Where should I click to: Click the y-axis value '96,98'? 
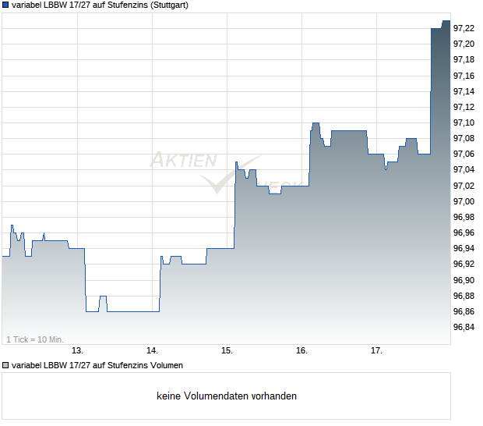464,218
